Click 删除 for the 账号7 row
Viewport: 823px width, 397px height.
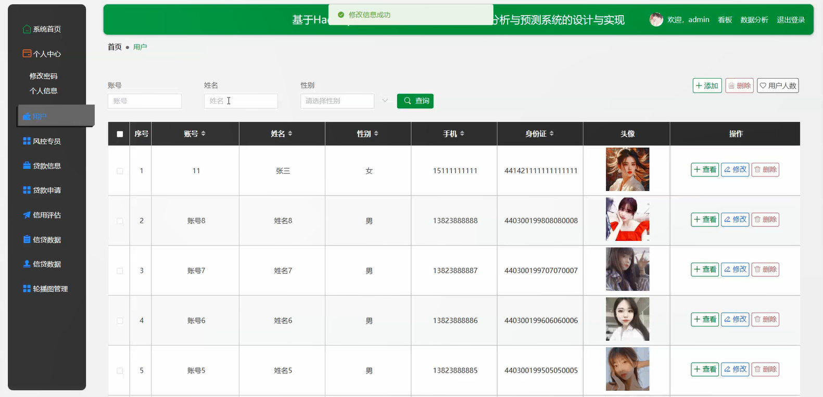pyautogui.click(x=765, y=270)
